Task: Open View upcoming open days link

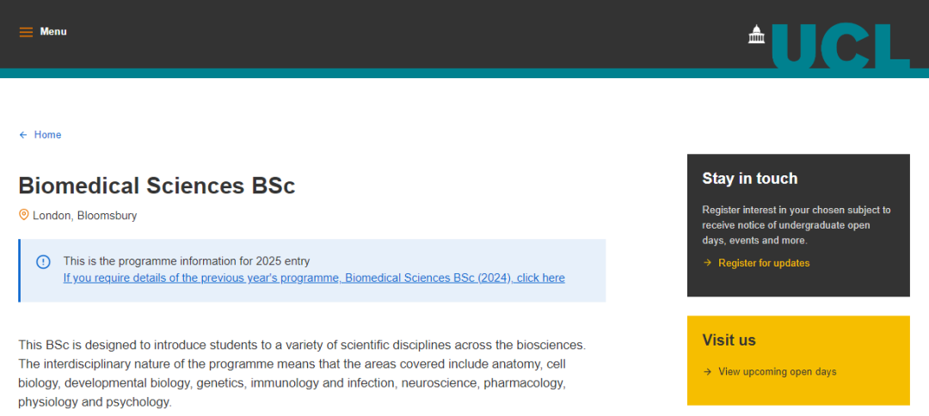Action: coord(778,371)
